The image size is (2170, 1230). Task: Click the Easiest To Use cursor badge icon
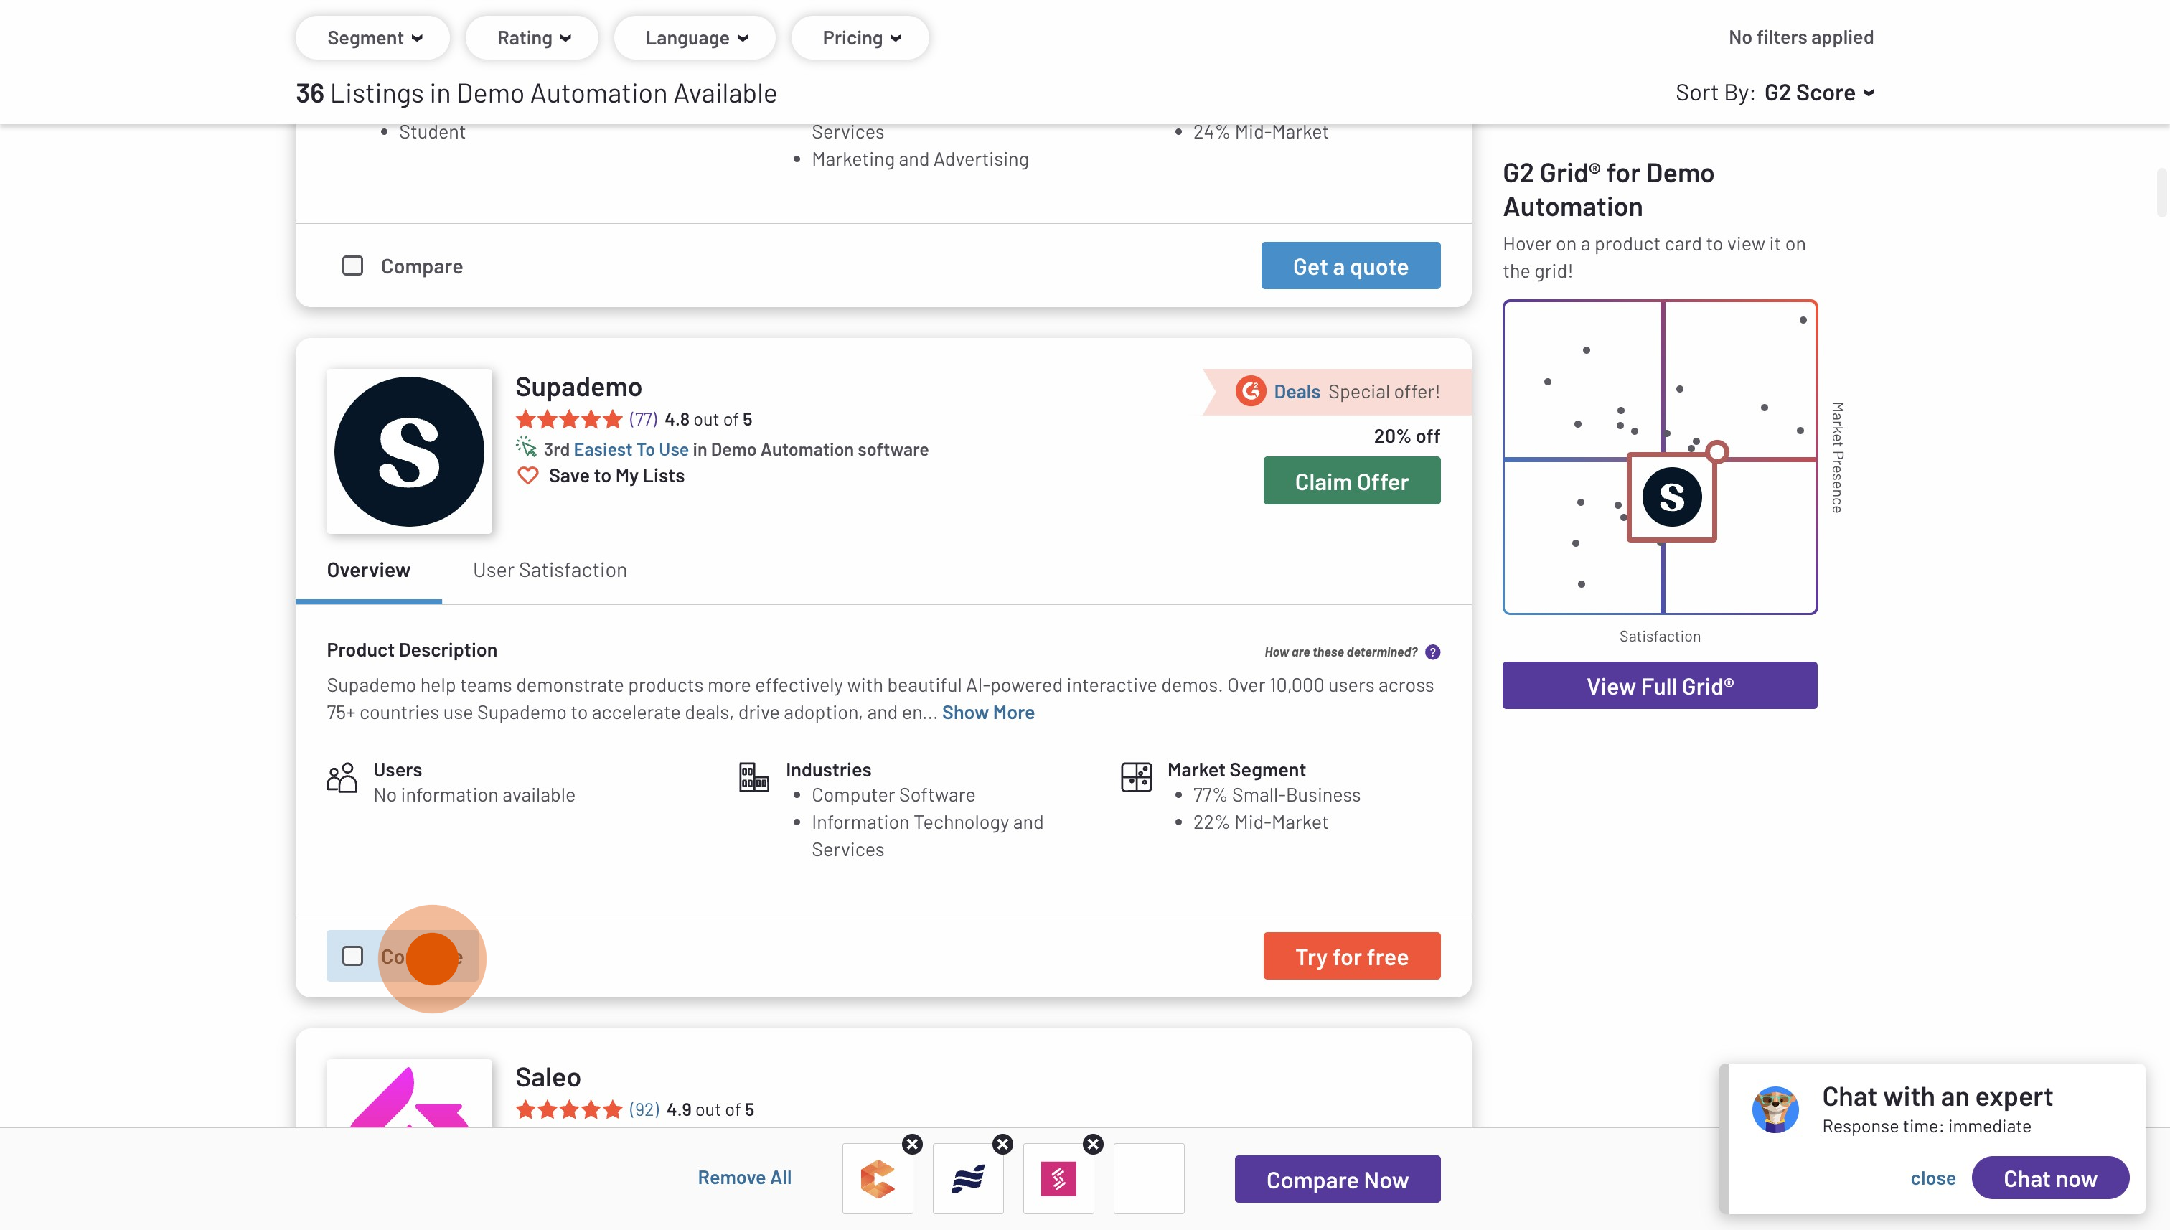[x=526, y=448]
